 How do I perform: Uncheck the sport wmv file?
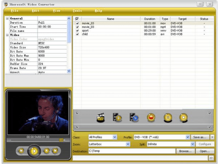coord(78,31)
